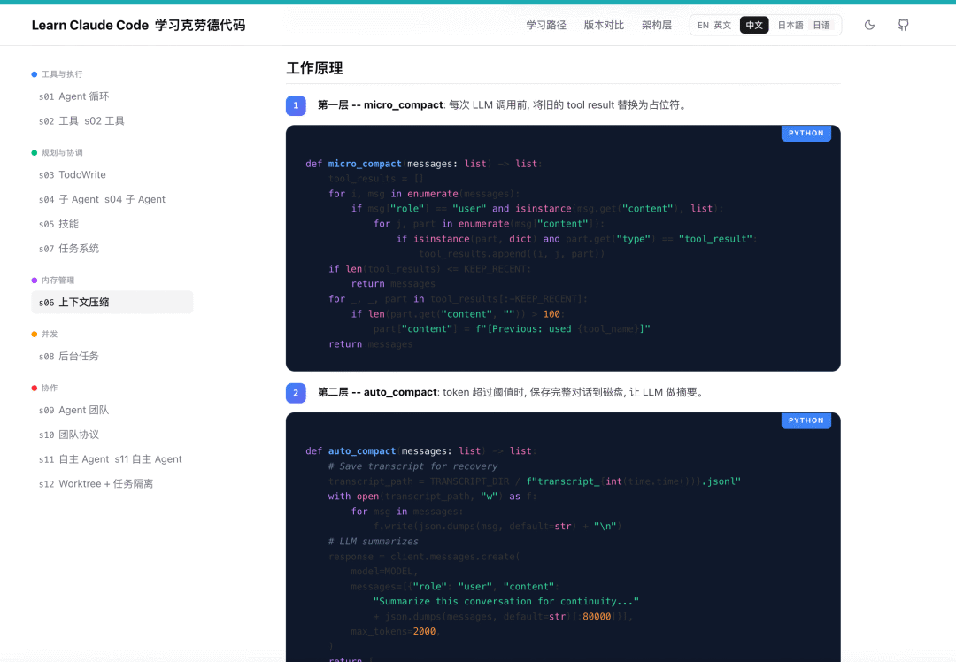
Task: Click the "Summarize this conversation for continuity..." string
Action: click(x=506, y=601)
